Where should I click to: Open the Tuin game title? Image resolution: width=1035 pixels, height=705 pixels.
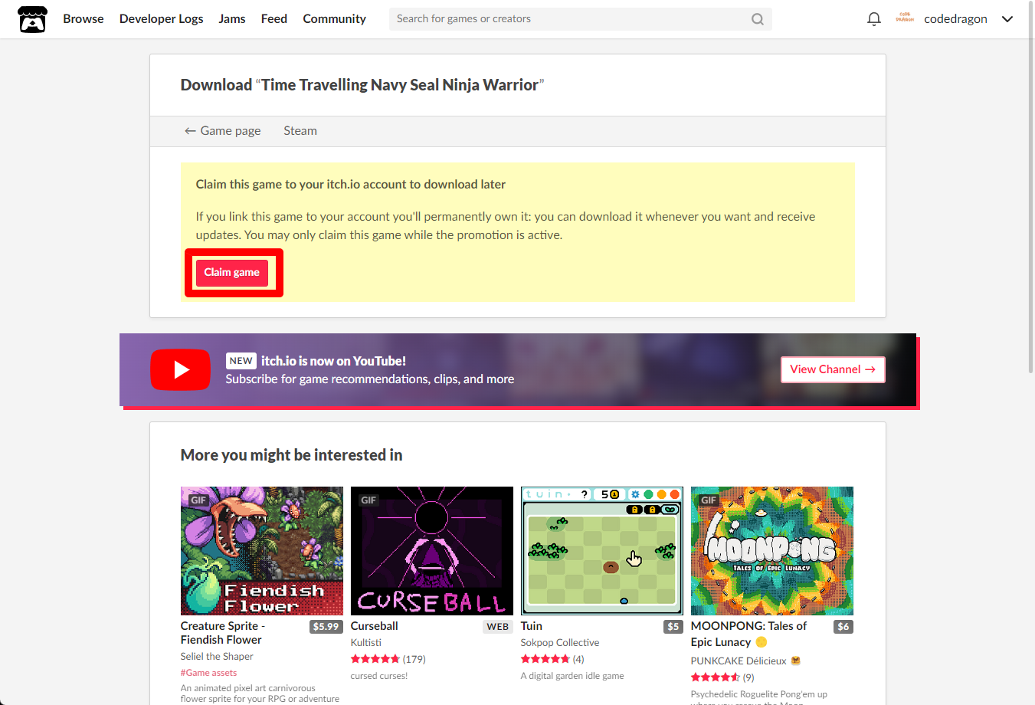point(532,626)
